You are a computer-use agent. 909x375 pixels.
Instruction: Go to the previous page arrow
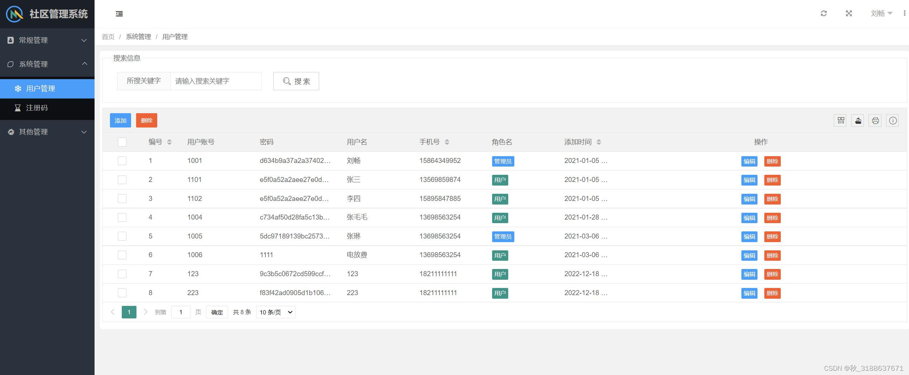pos(112,312)
